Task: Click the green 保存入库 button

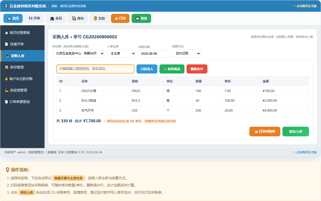Action: click(296, 132)
